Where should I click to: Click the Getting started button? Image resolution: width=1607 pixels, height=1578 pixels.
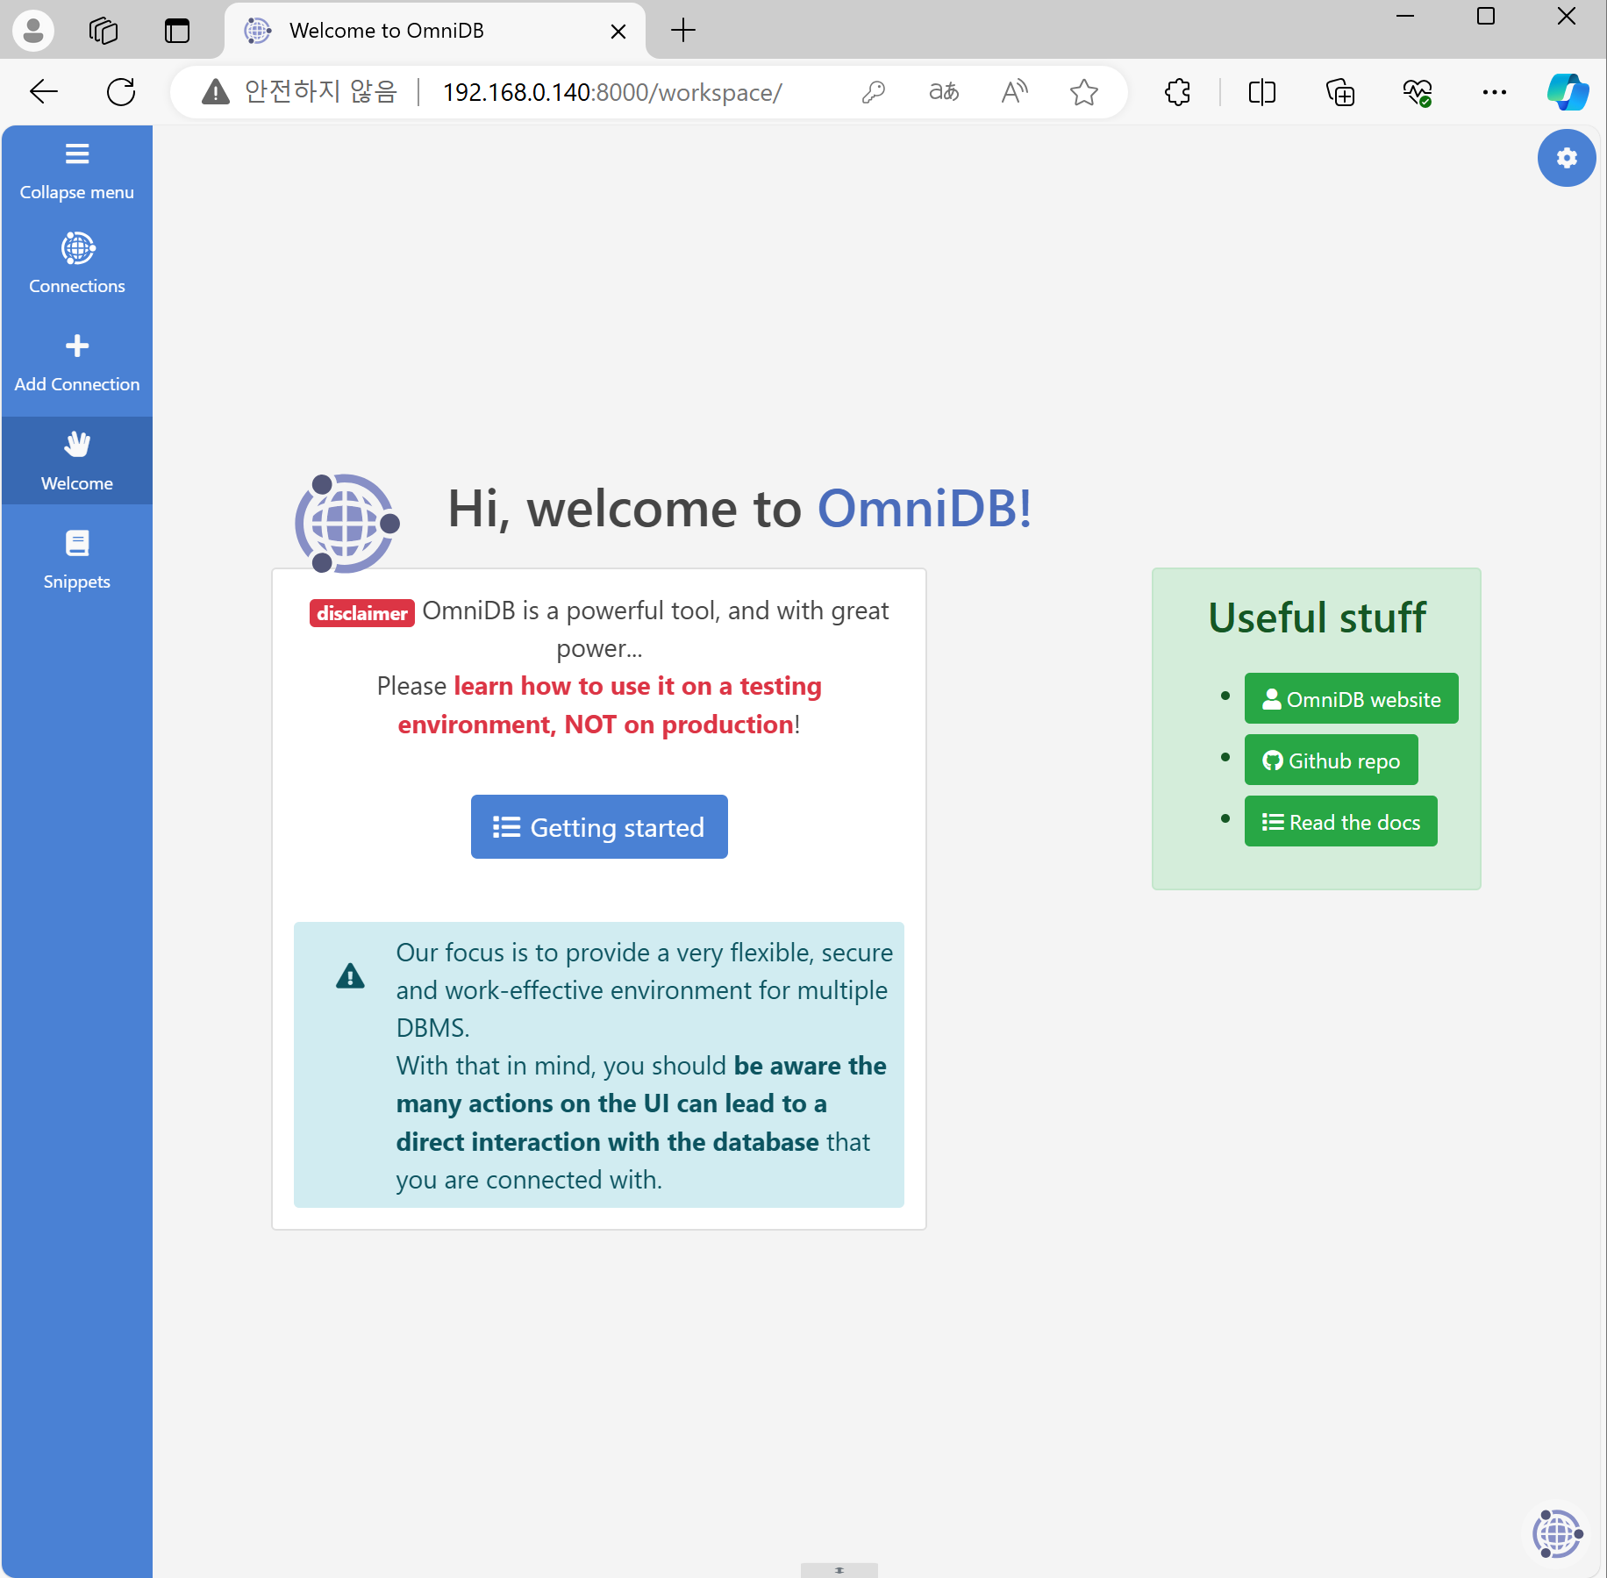pyautogui.click(x=599, y=826)
